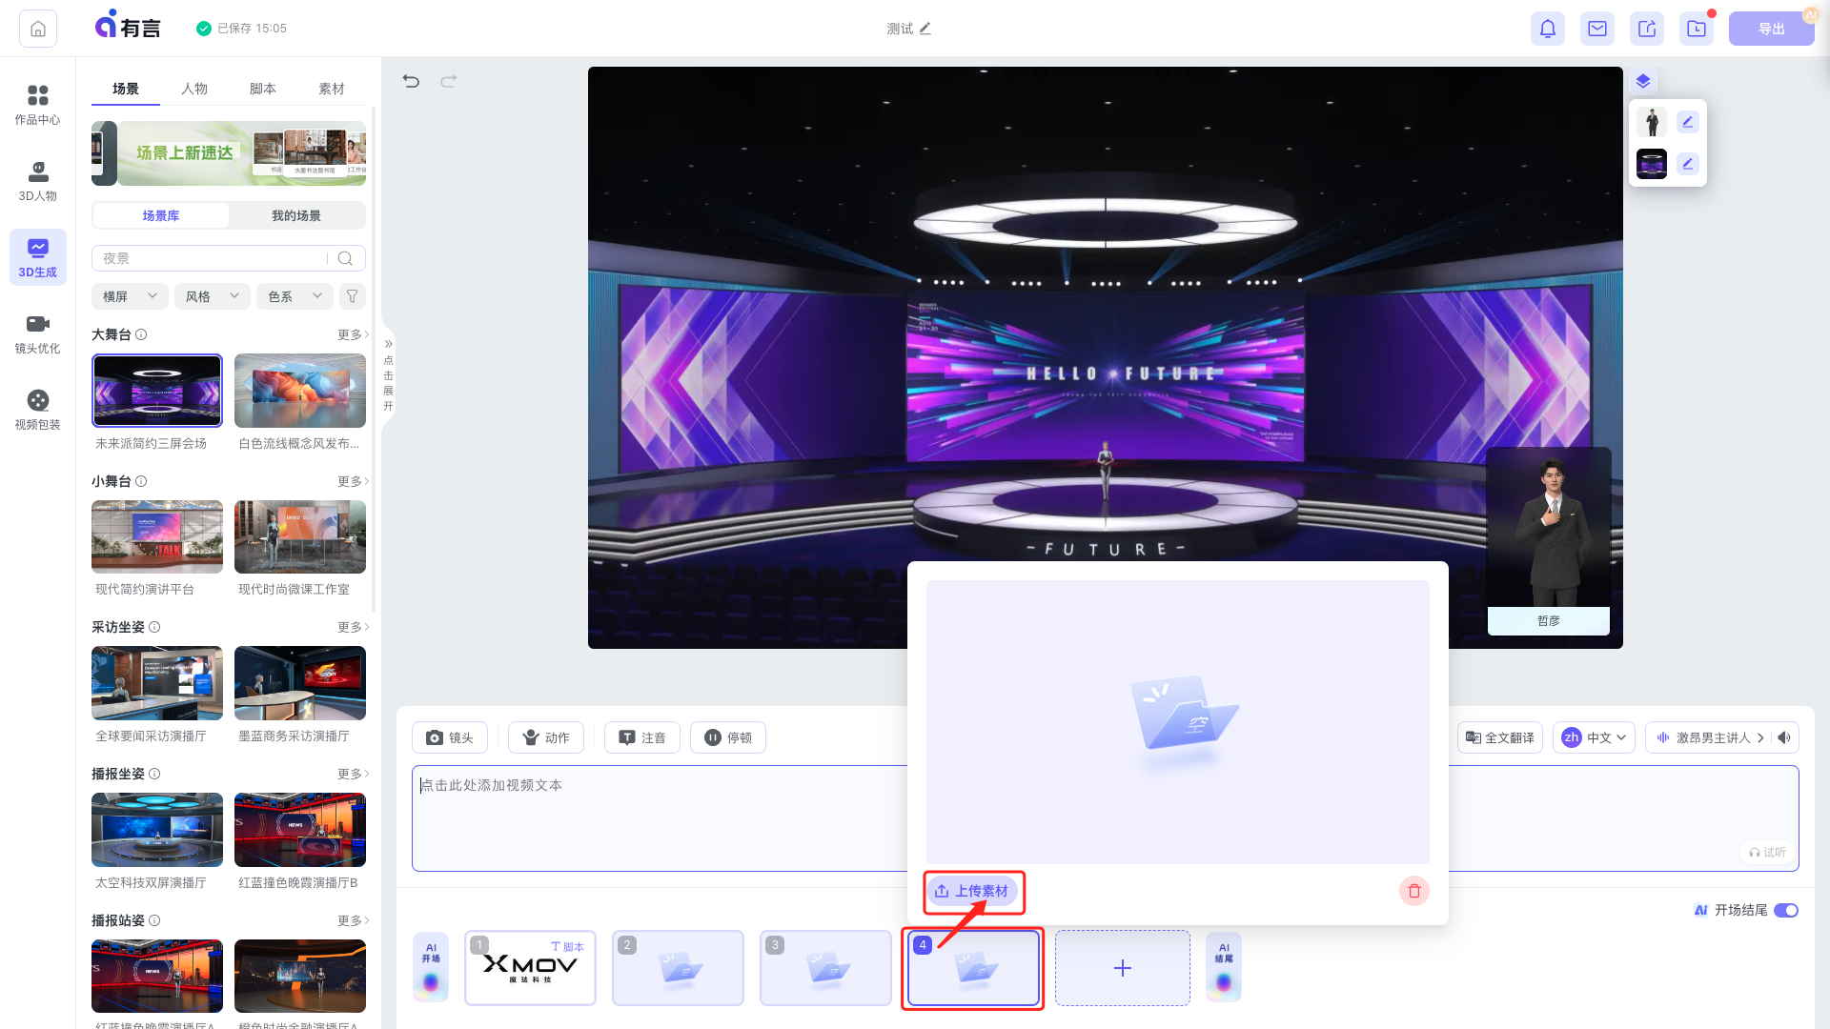Viewport: 1830px width, 1029px height.
Task: Select the 未来派简约三屏会场 scene thumbnail
Action: pyautogui.click(x=157, y=391)
